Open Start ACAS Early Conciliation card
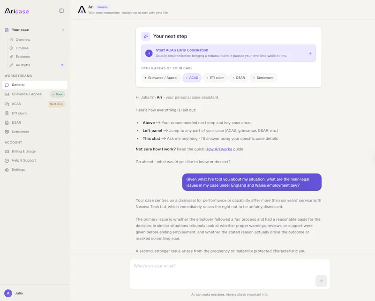Screen dimensions: 375x301 click(228, 53)
